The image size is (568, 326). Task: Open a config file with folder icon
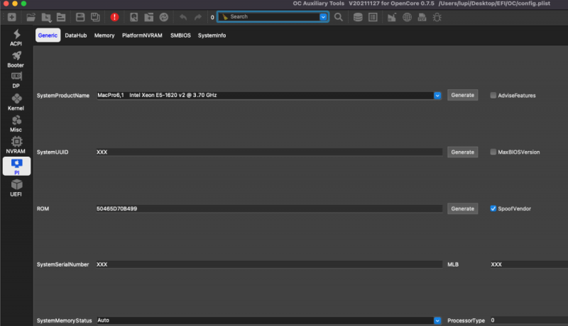coord(31,17)
